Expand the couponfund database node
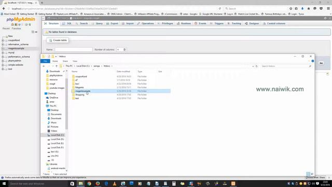 tap(3, 41)
